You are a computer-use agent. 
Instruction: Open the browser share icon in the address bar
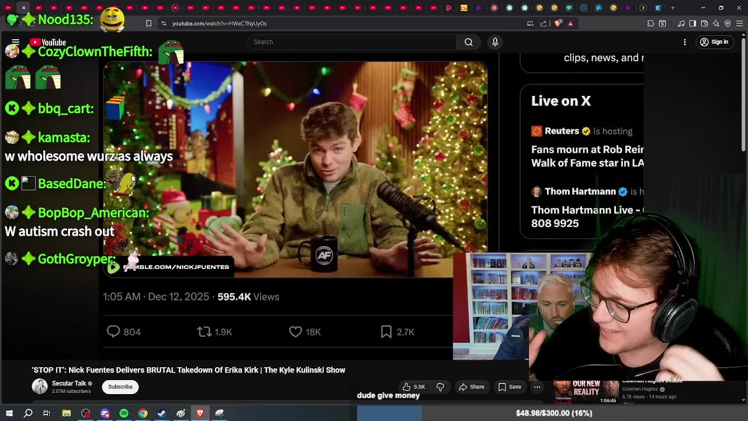tap(543, 23)
